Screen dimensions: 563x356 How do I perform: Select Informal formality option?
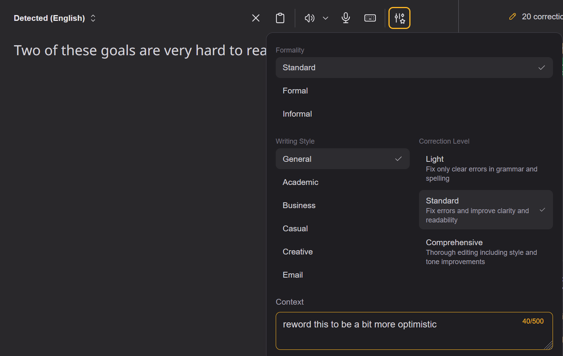(x=297, y=114)
